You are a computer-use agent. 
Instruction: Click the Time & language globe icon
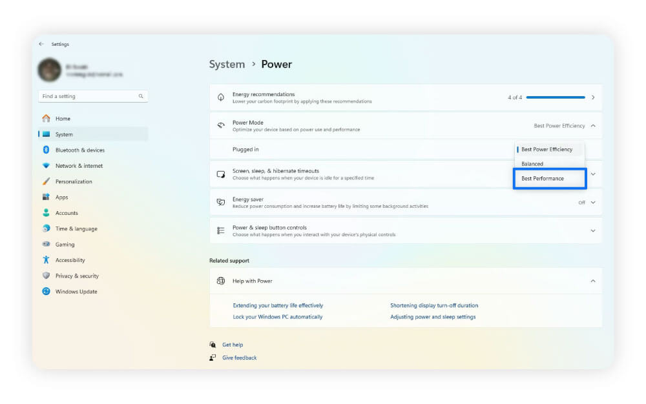(46, 228)
